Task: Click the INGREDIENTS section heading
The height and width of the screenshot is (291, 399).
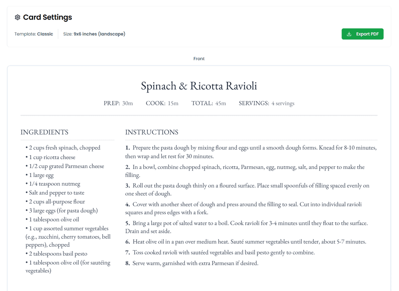Action: (44, 132)
